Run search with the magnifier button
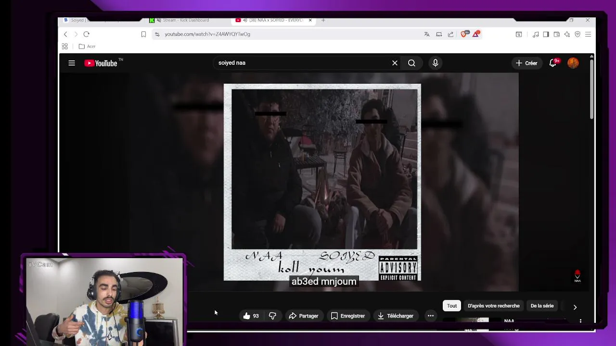This screenshot has width=616, height=346. pyautogui.click(x=411, y=63)
